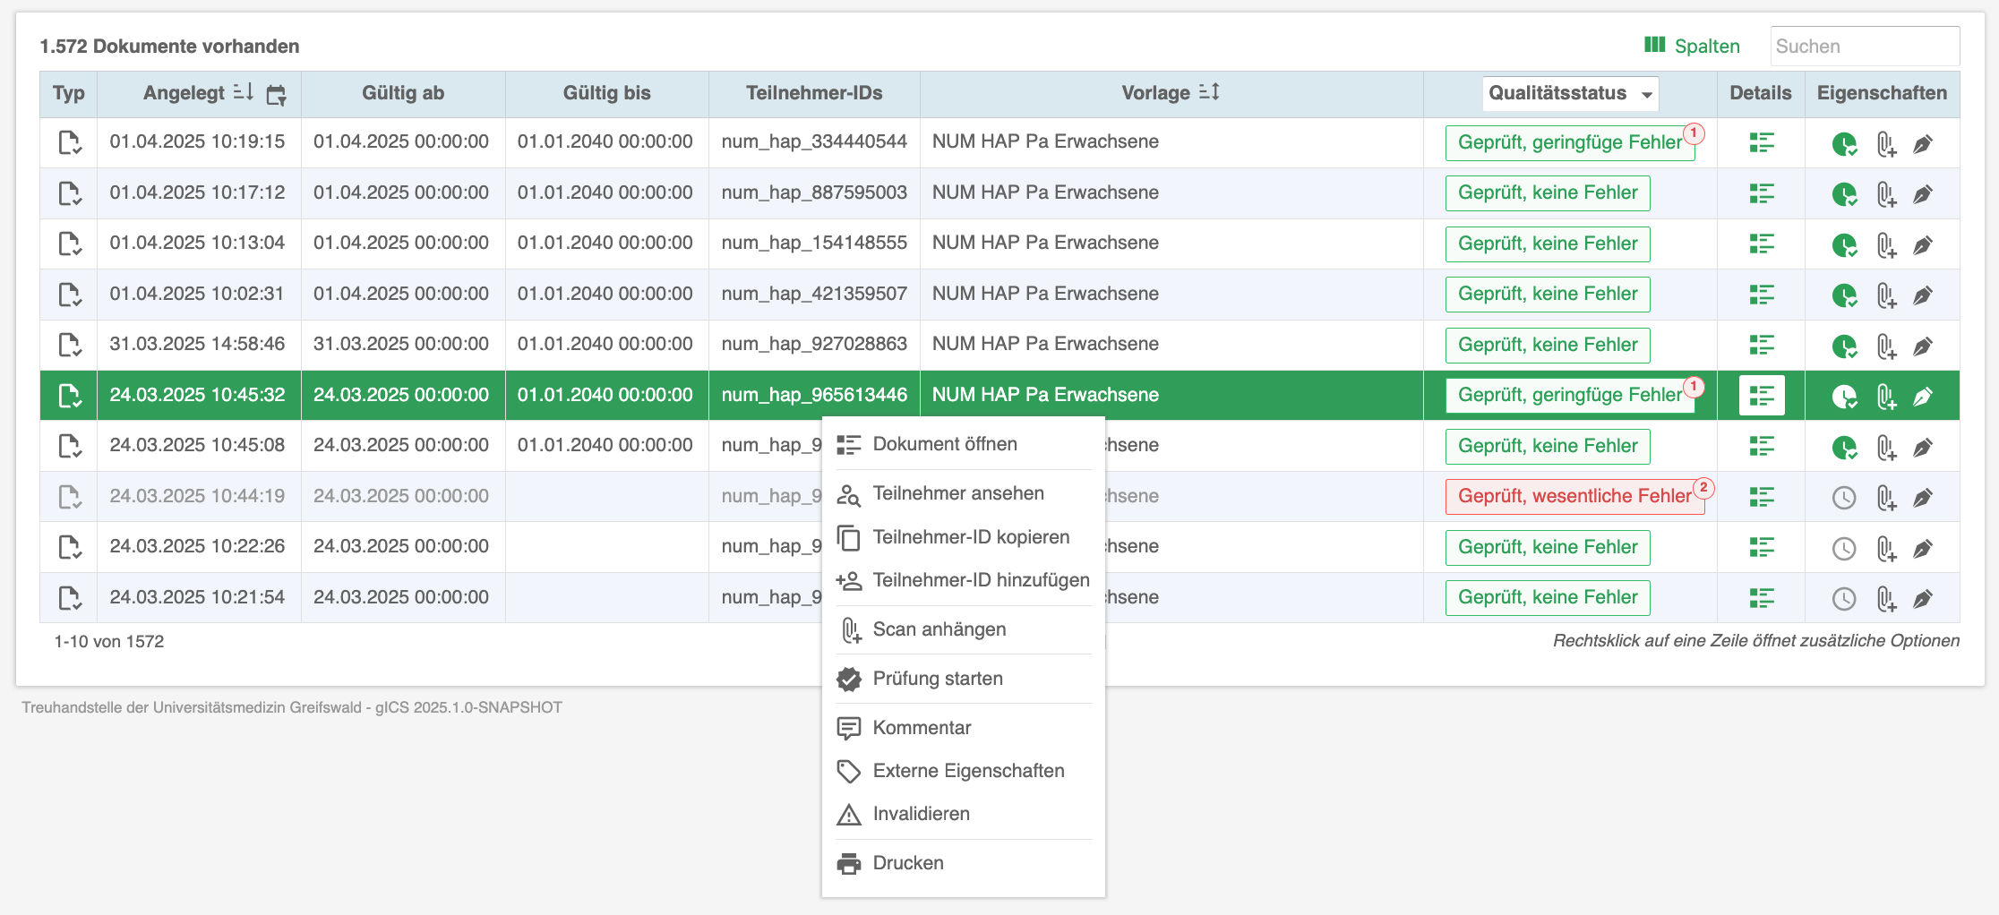The width and height of the screenshot is (1999, 915).
Task: Click 'Geprüft, wesentliche Fehler' red status badge
Action: (1574, 496)
